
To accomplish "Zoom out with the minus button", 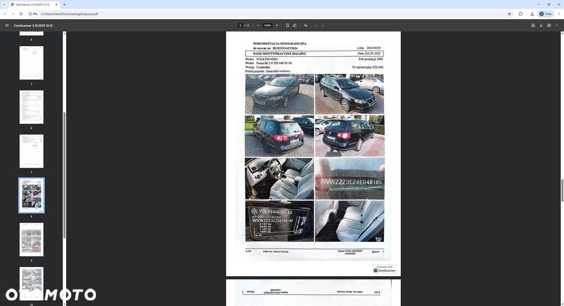I will (258, 25).
